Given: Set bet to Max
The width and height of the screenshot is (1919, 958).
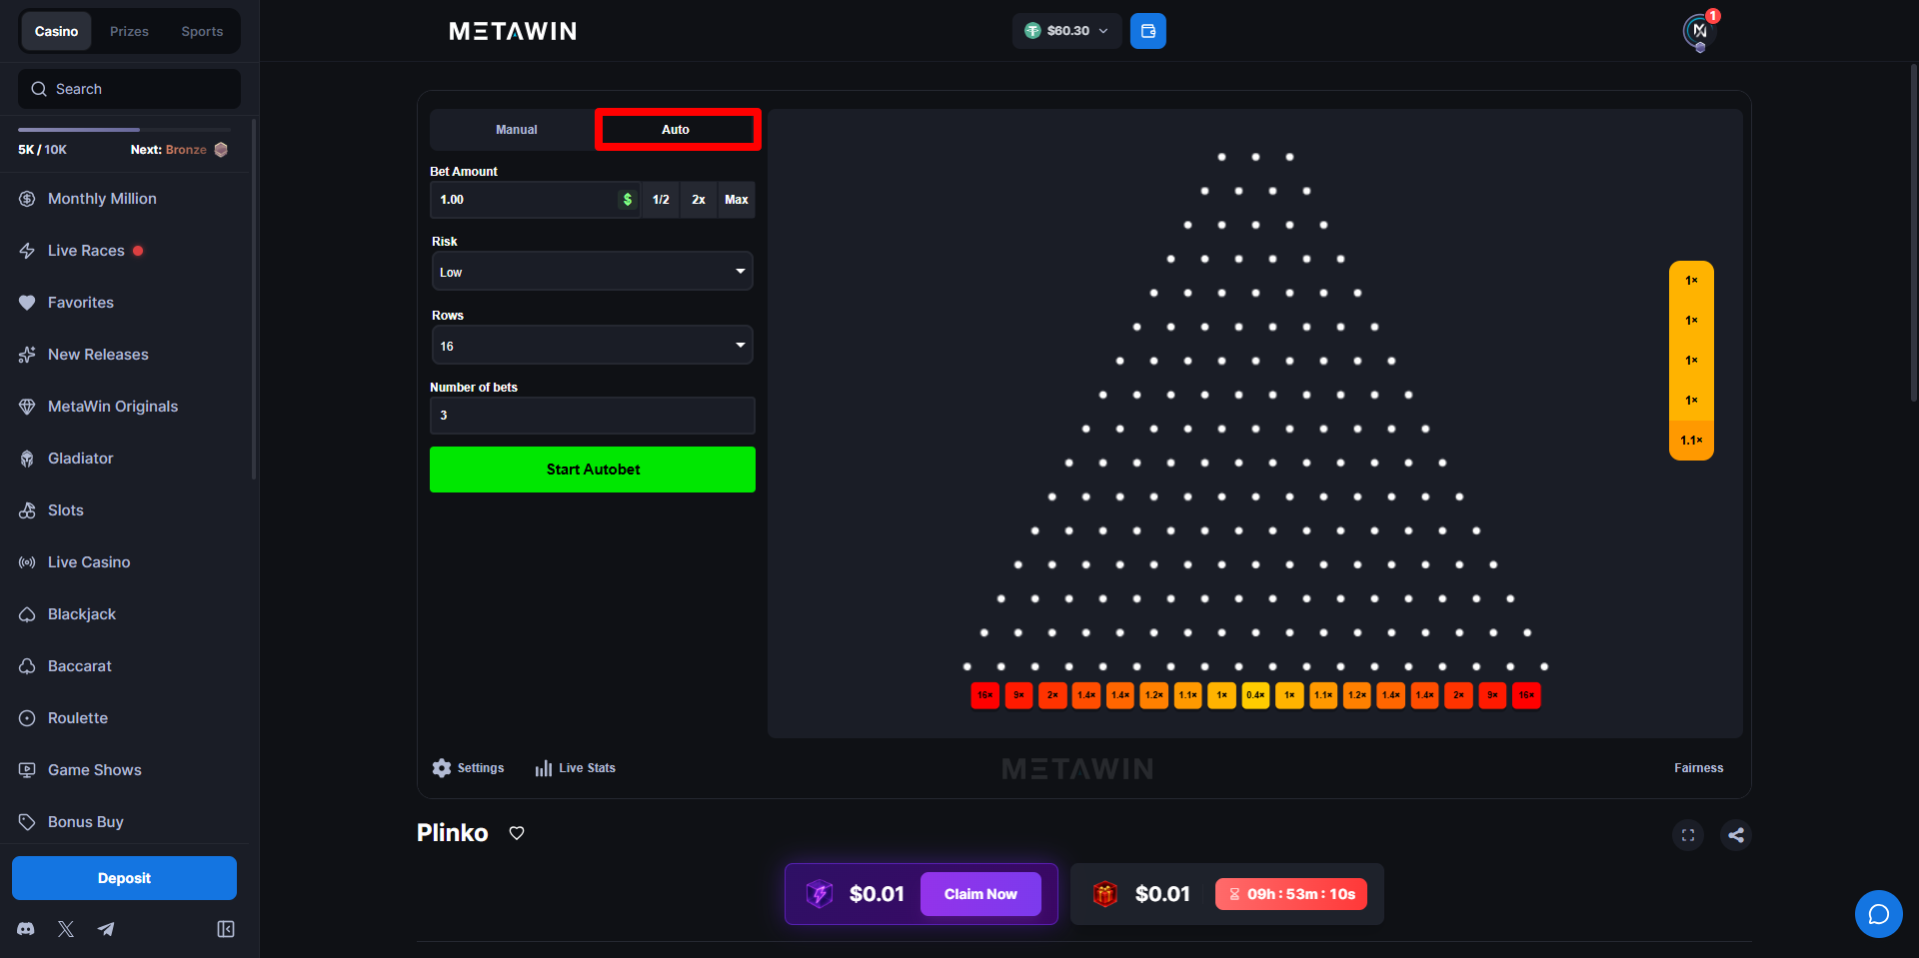Looking at the screenshot, I should pyautogui.click(x=737, y=200).
